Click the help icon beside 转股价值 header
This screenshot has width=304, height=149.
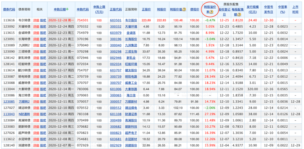(184, 9)
